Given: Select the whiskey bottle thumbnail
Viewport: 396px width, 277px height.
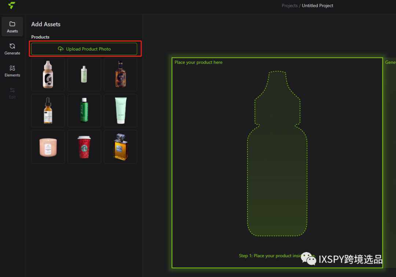Looking at the screenshot, I should point(121,74).
